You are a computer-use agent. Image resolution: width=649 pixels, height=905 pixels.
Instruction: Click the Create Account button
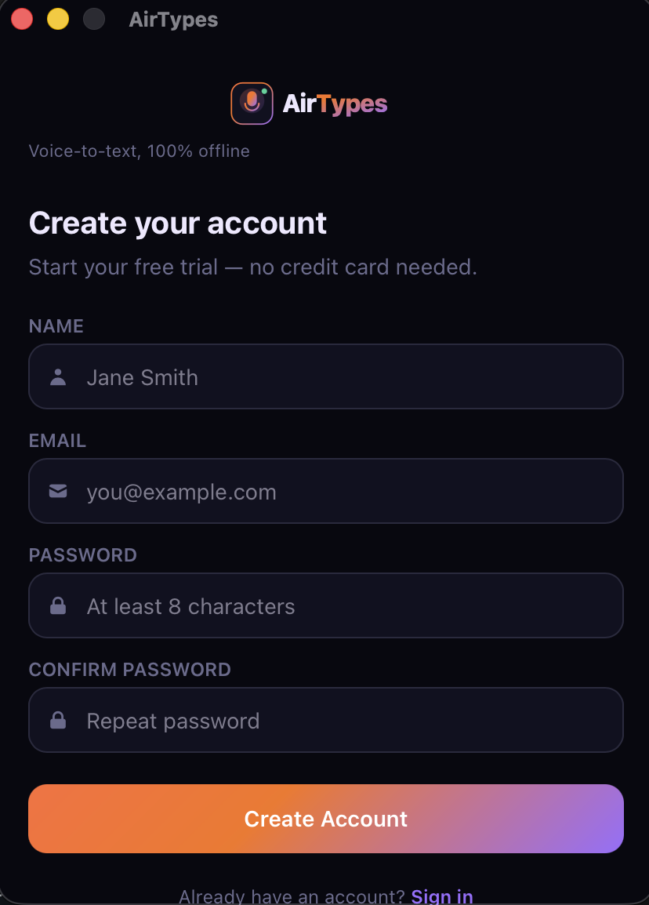pos(326,819)
